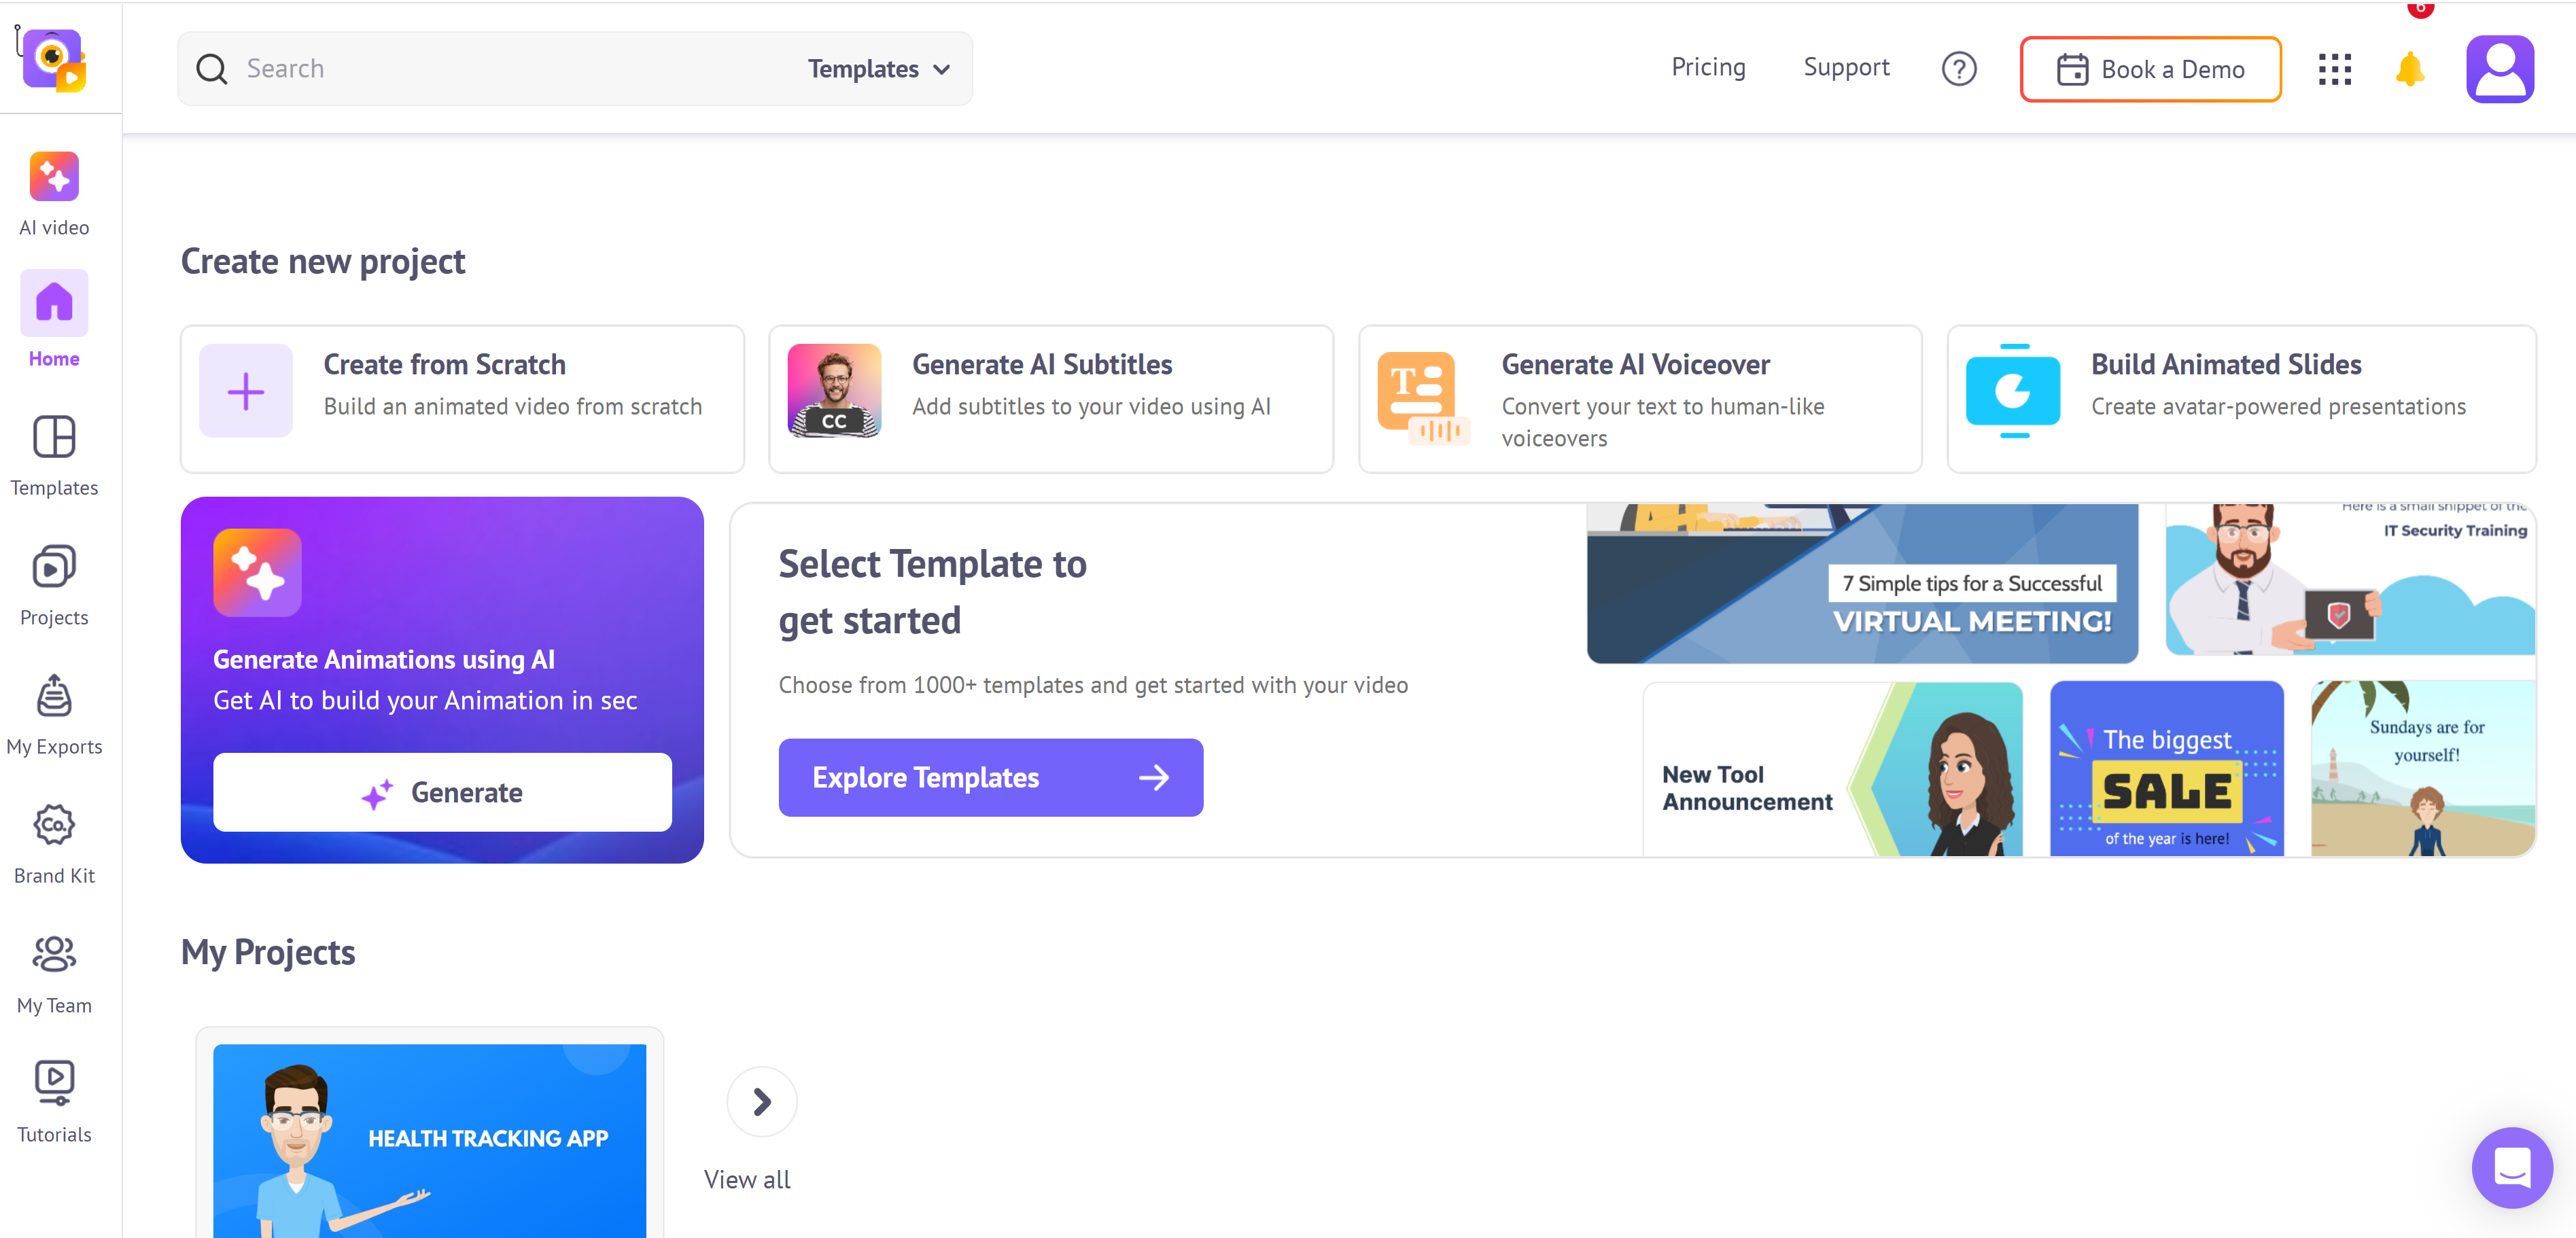The height and width of the screenshot is (1238, 2576).
Task: Open the user profile avatar
Action: tap(2499, 69)
